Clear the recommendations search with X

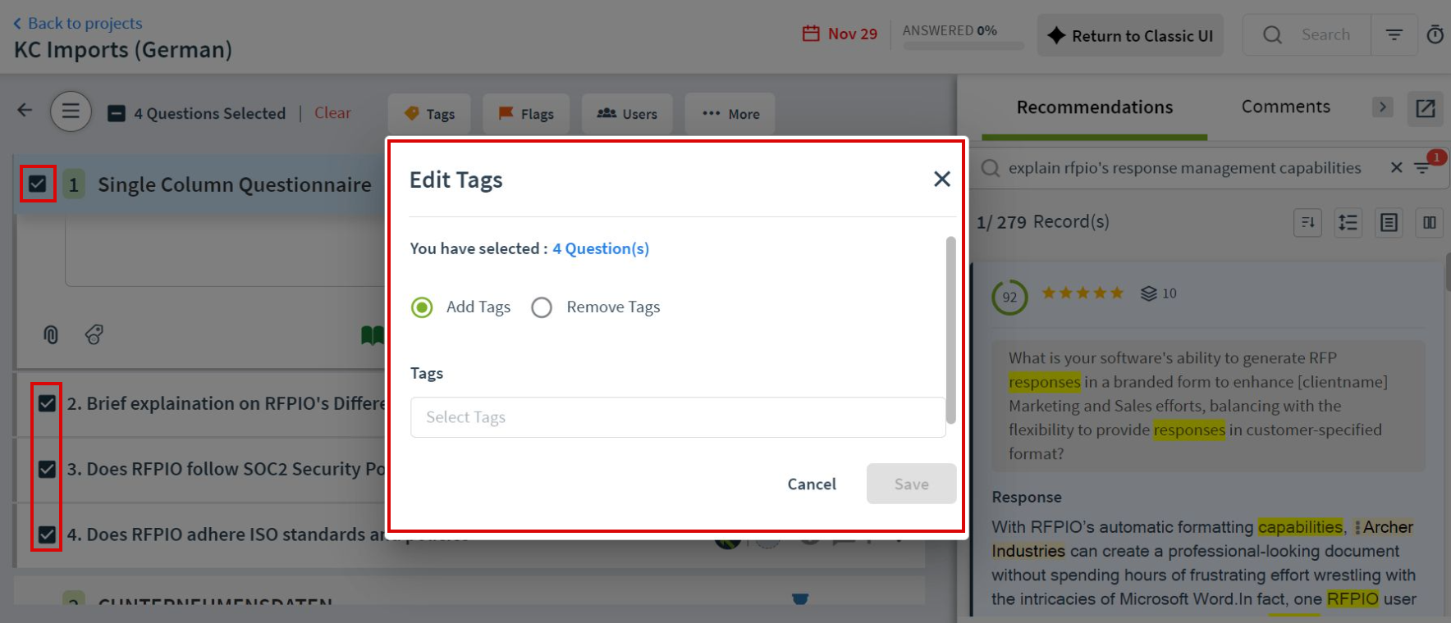[x=1396, y=167]
